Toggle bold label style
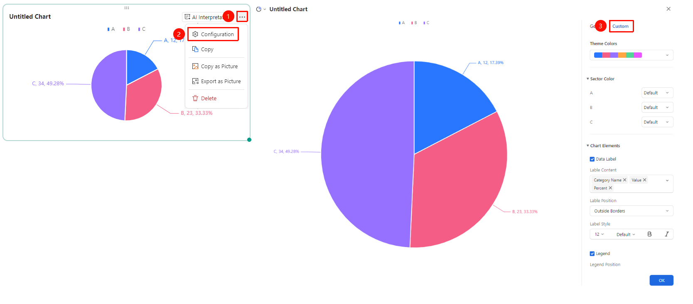The height and width of the screenshot is (304, 693). (649, 235)
